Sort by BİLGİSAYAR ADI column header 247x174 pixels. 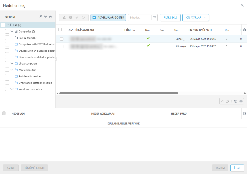[x=84, y=30]
